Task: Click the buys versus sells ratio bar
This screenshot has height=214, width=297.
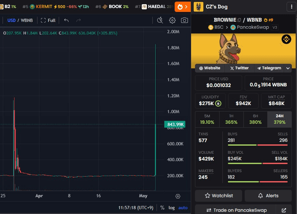Action: pyautogui.click(x=258, y=145)
